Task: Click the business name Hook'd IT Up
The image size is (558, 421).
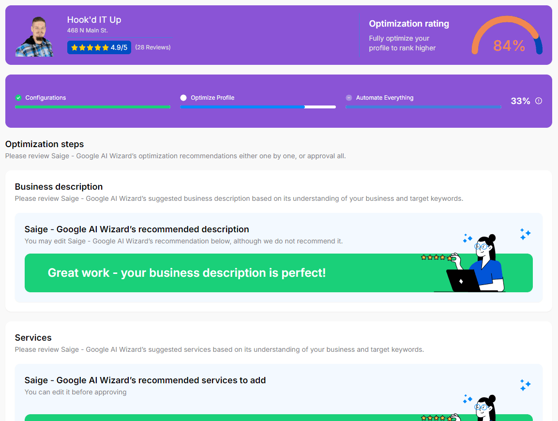Action: (x=94, y=19)
